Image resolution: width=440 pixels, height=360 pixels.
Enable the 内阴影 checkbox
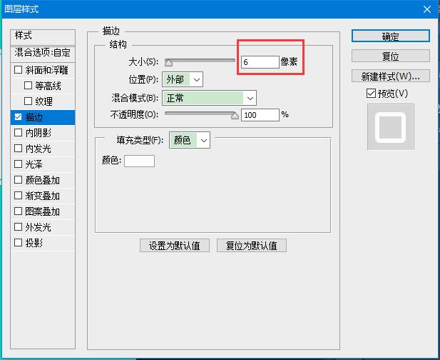point(19,133)
